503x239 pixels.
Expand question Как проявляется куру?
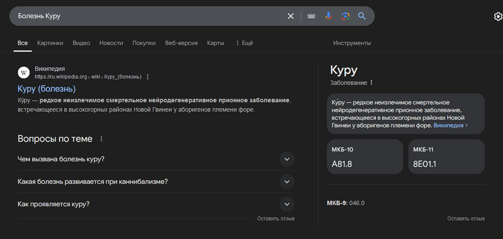156,204
